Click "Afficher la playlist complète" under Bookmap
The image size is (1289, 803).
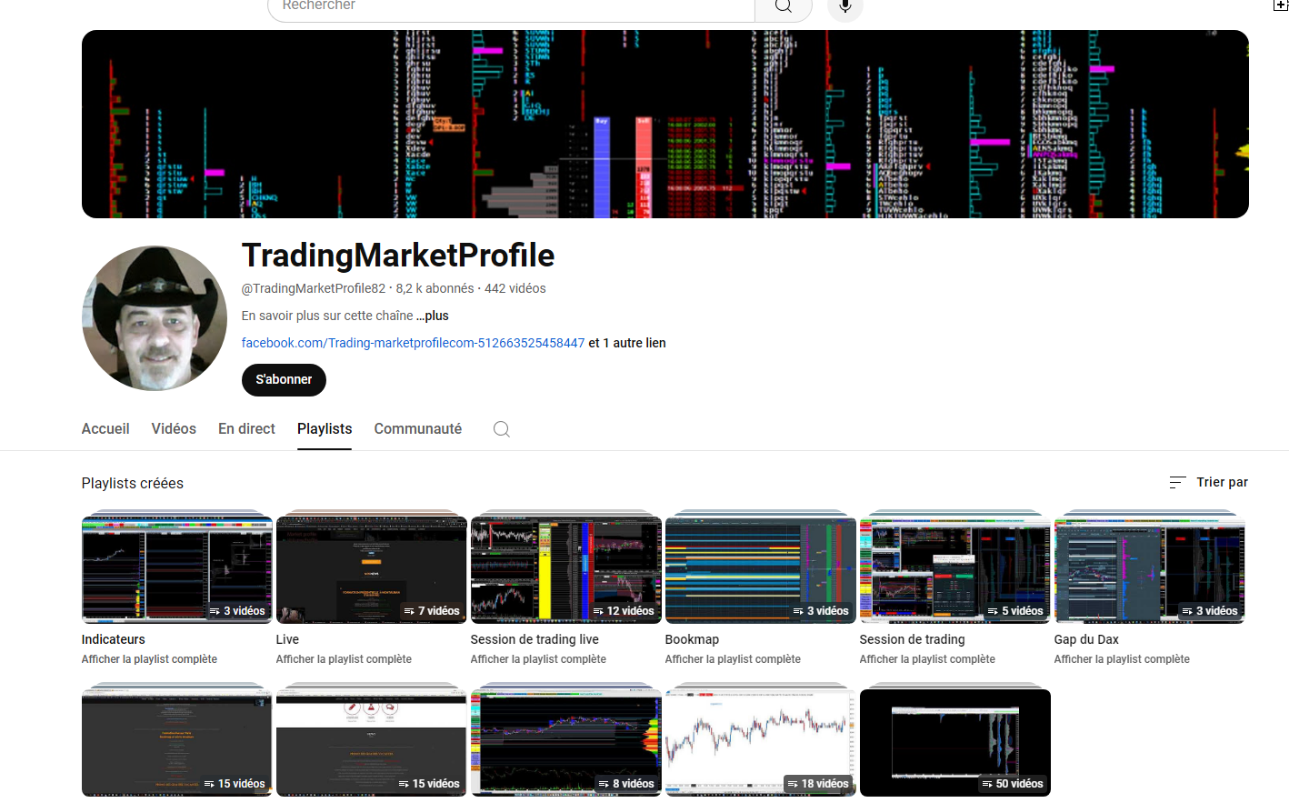click(x=733, y=659)
